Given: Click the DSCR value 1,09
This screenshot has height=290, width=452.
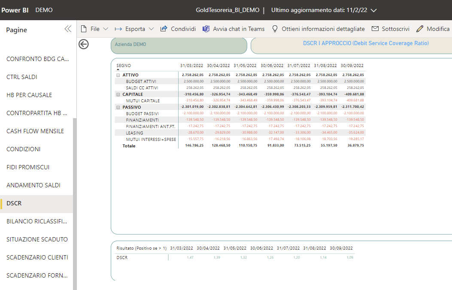Looking at the screenshot, I should click(350, 257).
